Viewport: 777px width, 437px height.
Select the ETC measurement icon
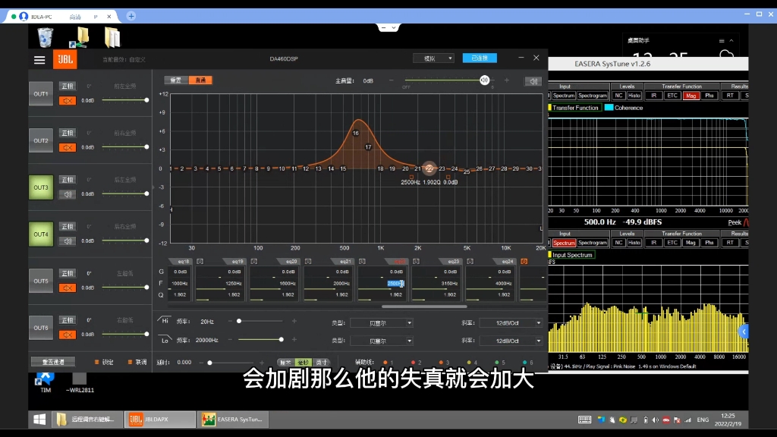click(672, 95)
